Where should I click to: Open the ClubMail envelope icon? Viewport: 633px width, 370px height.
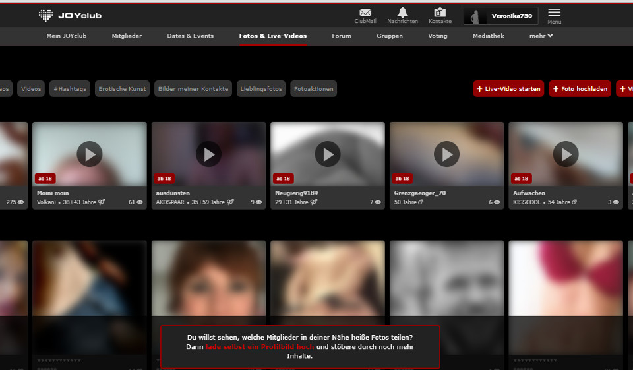point(365,13)
